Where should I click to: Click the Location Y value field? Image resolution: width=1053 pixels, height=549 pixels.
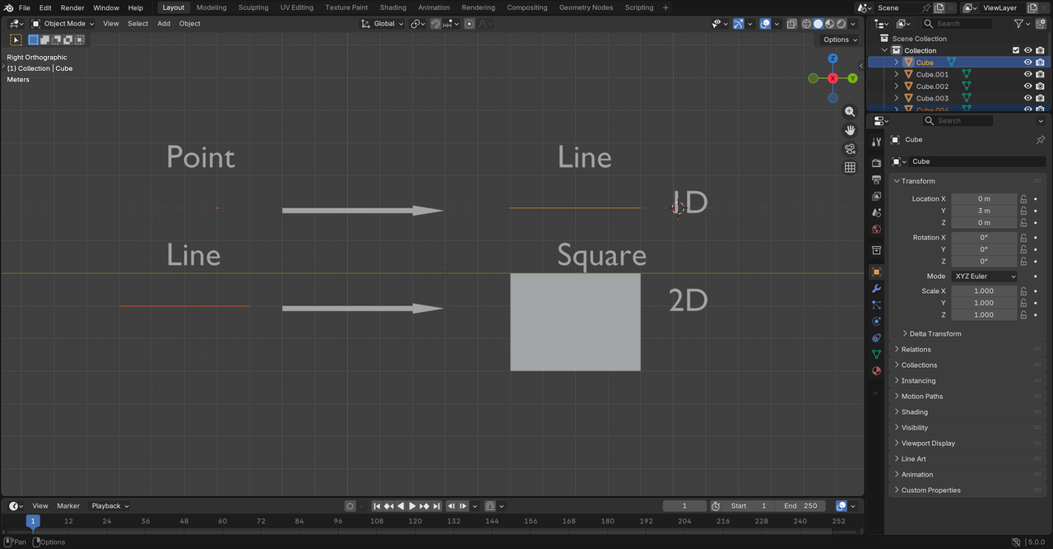coord(984,211)
